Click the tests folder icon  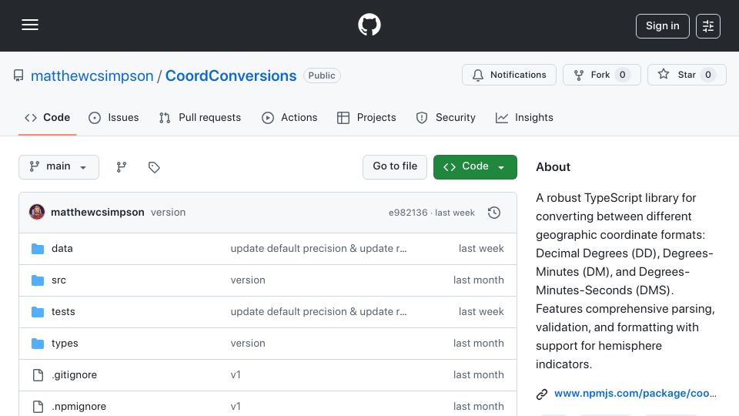coord(38,312)
